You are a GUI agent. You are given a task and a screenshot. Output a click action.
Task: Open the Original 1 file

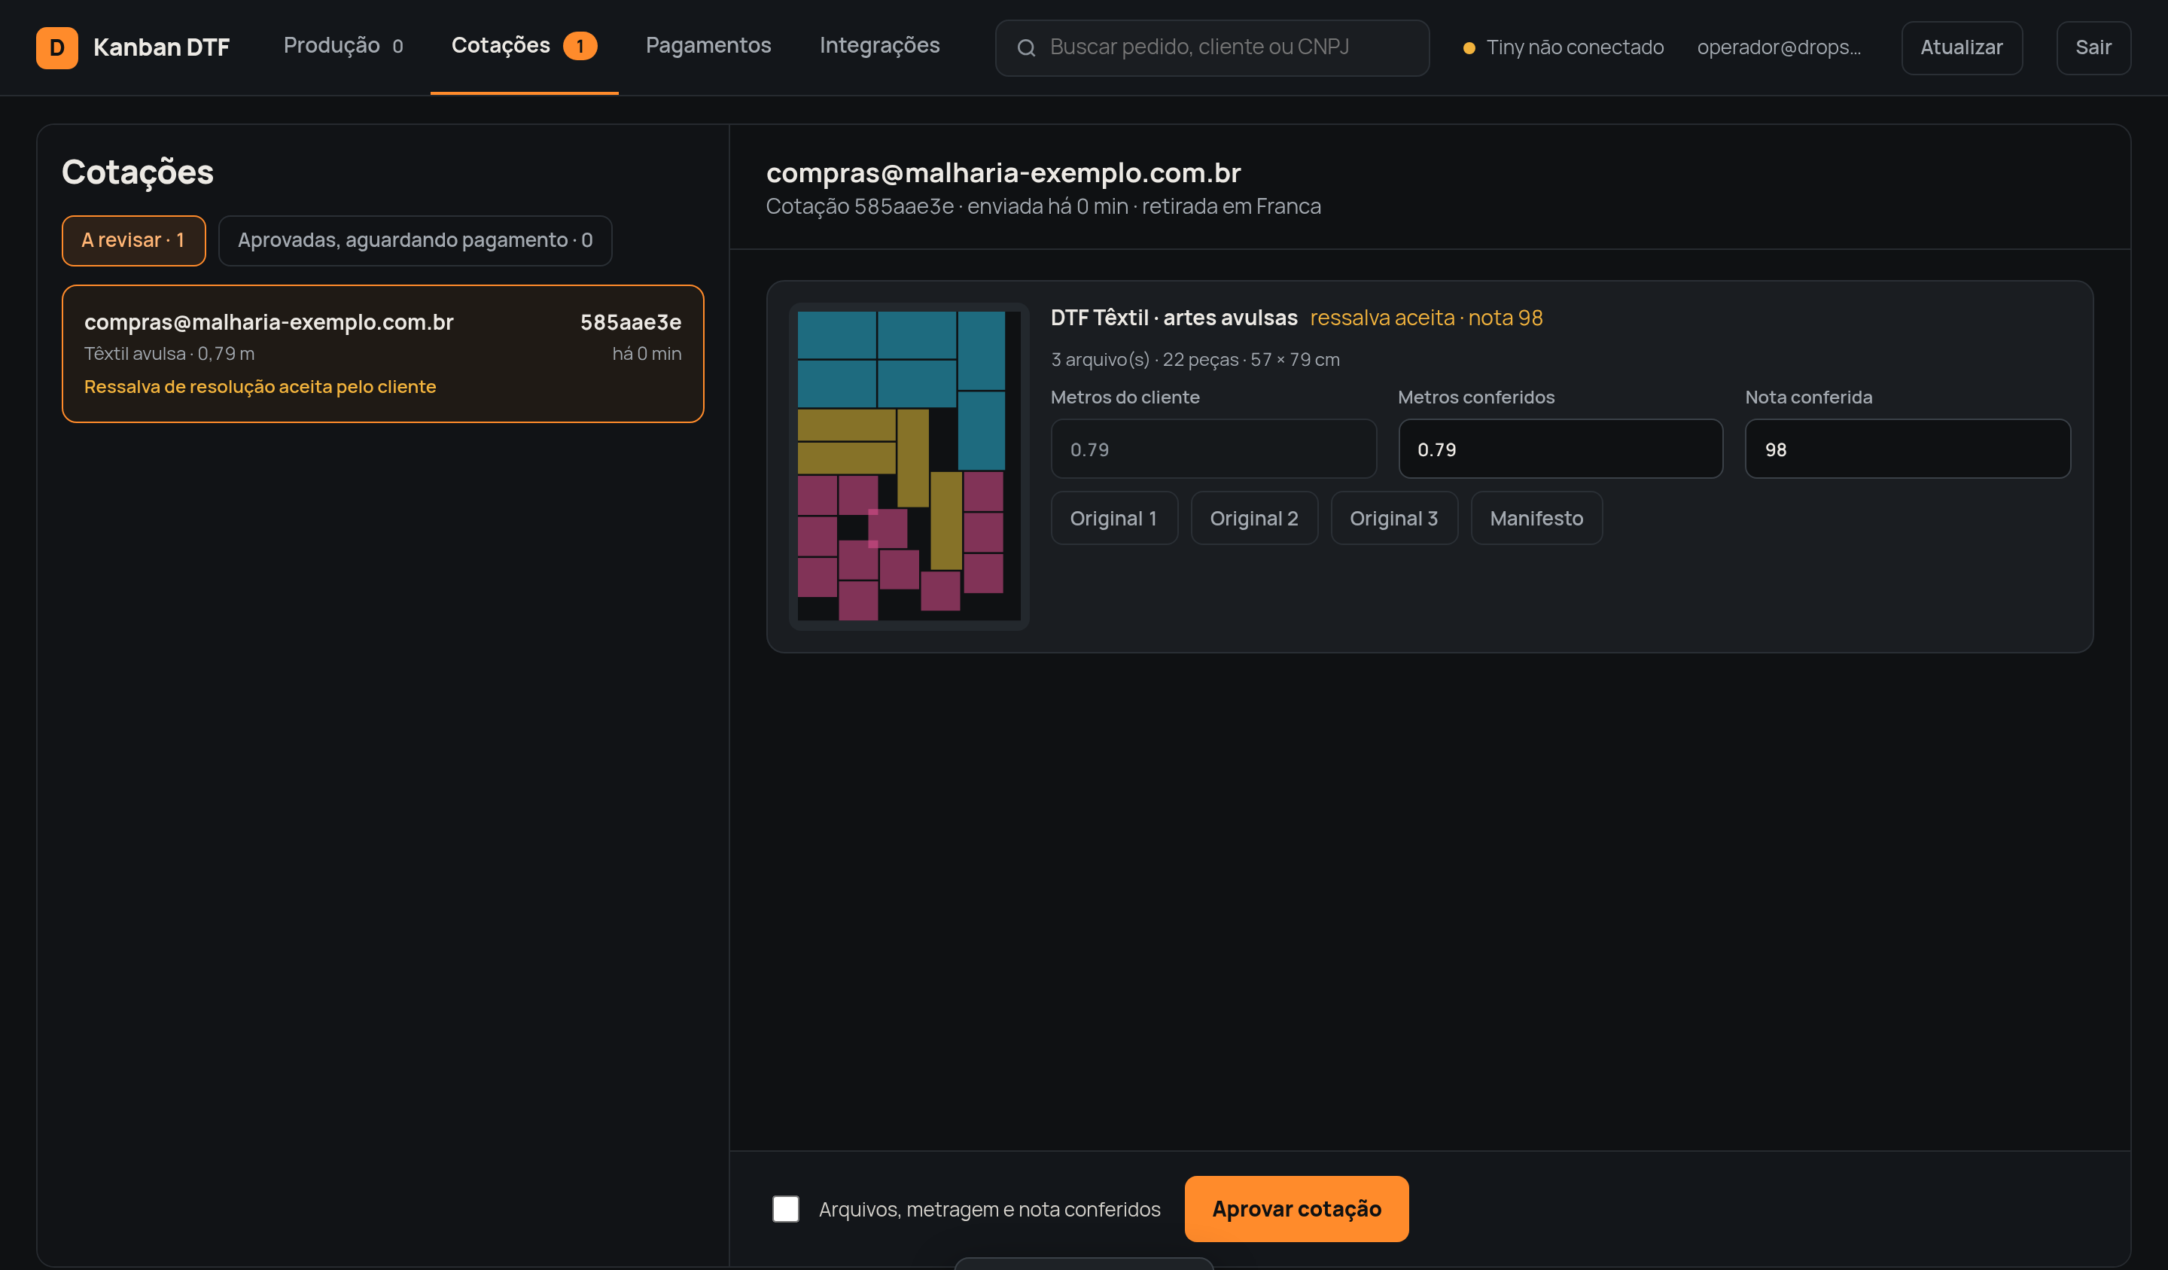[x=1113, y=518]
